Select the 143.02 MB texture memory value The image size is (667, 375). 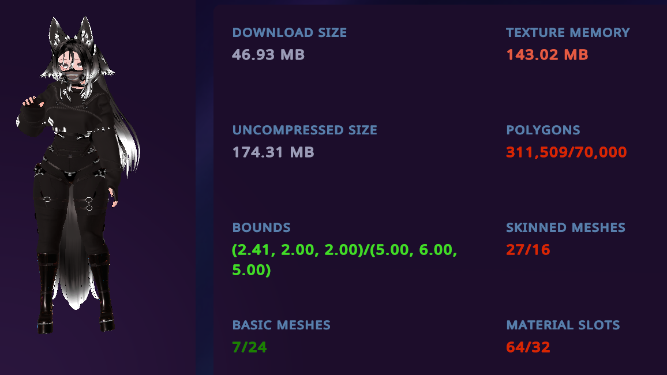click(x=547, y=55)
